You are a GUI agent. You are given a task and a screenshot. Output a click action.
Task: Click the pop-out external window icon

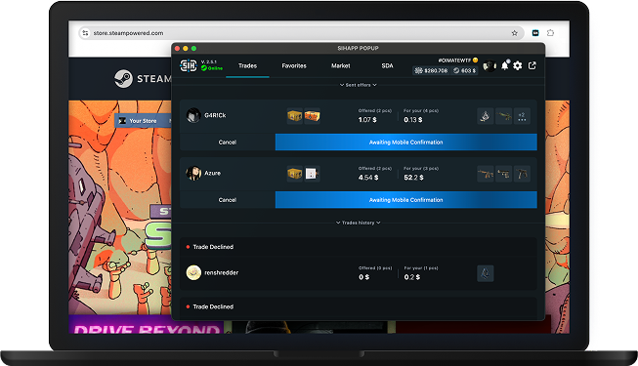tap(532, 65)
